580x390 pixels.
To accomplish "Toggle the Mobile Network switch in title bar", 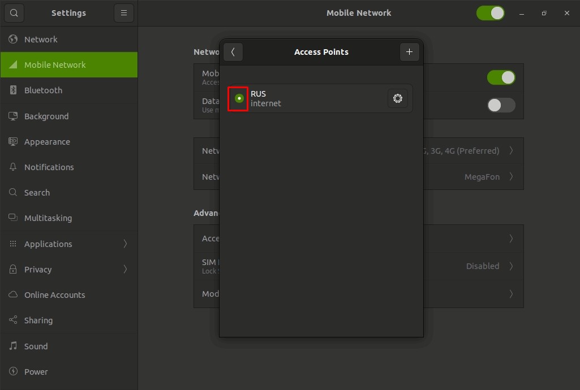I will point(490,13).
